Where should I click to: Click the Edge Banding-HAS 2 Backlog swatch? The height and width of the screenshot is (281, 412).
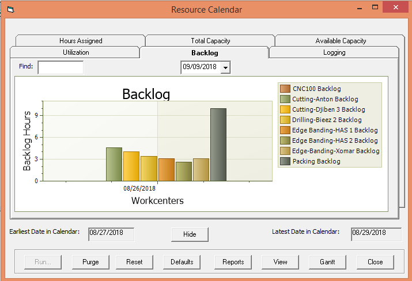click(285, 140)
